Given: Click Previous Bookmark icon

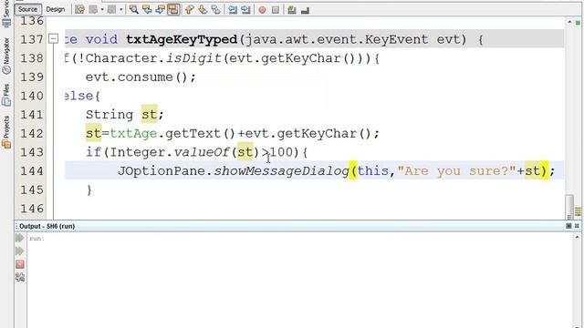Looking at the screenshot, I should 189,10.
